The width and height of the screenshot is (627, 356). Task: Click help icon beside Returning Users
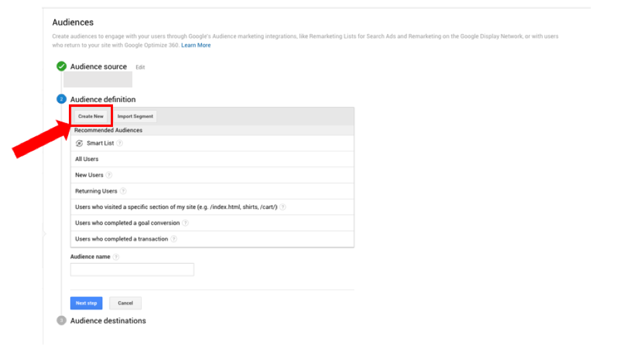(123, 191)
